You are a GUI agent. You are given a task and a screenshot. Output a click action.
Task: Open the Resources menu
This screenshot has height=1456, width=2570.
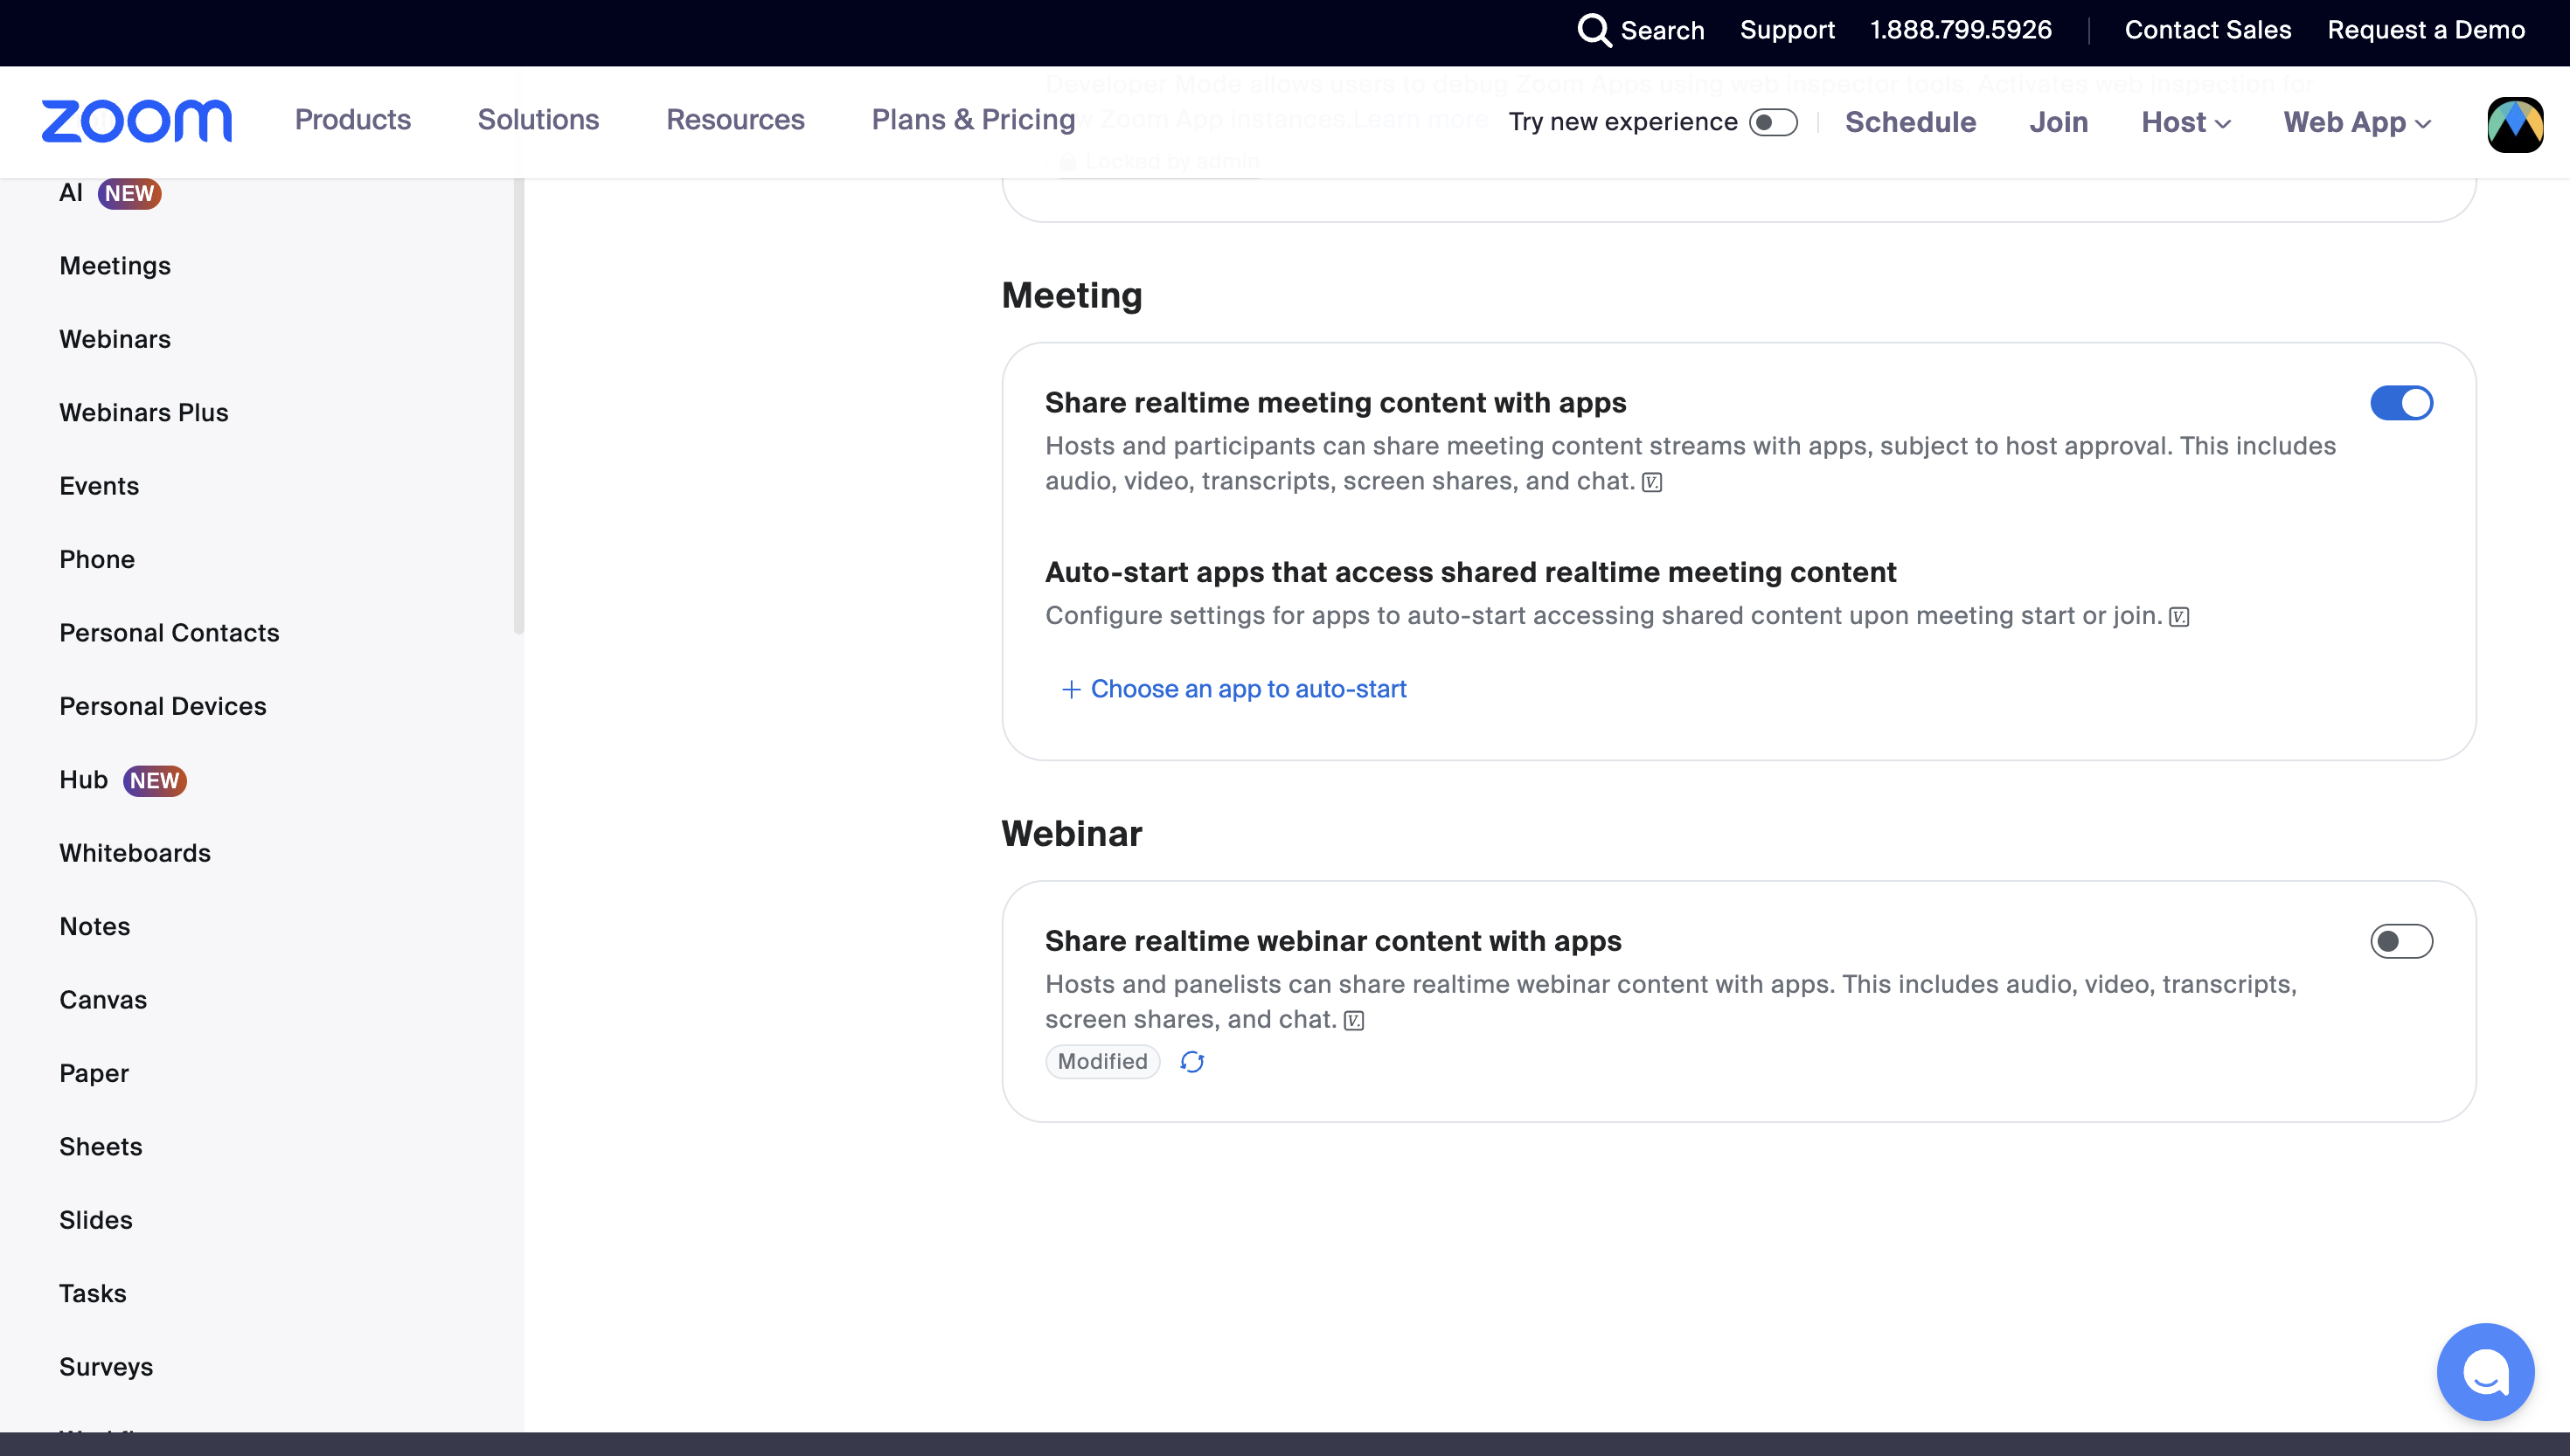[x=735, y=120]
